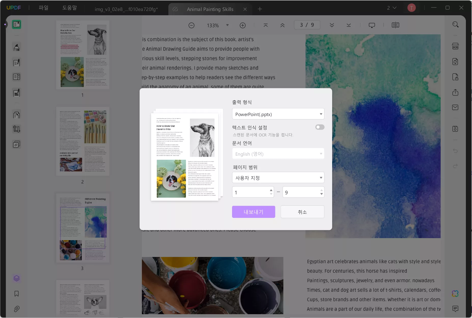This screenshot has width=472, height=318.
Task: Select page 3 thumbnail
Action: point(83,228)
